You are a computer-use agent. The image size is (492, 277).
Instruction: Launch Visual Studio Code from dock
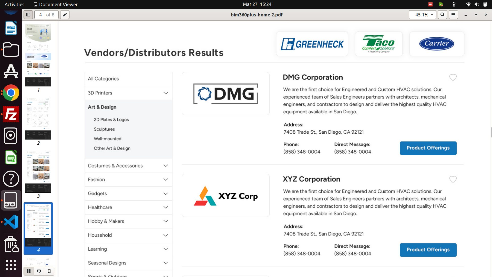coord(11,222)
